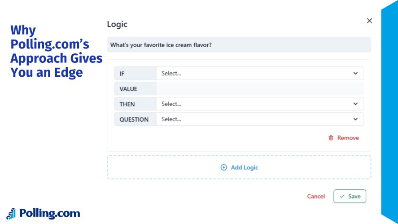Click the 'Logic' dialog heading

117,24
